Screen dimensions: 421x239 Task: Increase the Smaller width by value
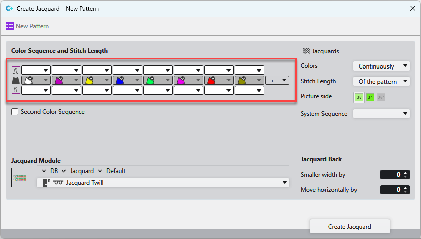pyautogui.click(x=405, y=173)
